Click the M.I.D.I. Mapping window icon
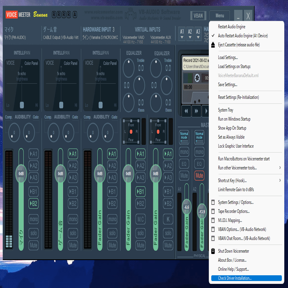The image size is (288, 288). (x=213, y=220)
